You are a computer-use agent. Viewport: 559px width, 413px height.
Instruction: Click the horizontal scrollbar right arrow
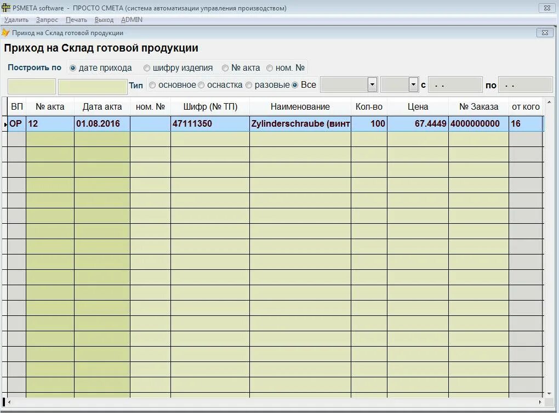[x=540, y=402]
